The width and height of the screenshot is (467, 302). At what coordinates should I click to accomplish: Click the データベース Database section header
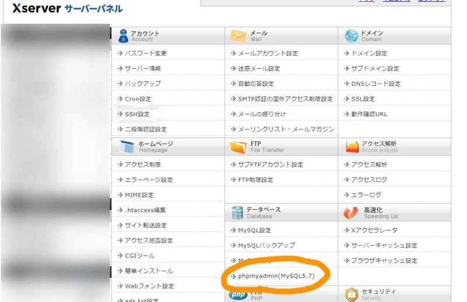click(x=281, y=212)
